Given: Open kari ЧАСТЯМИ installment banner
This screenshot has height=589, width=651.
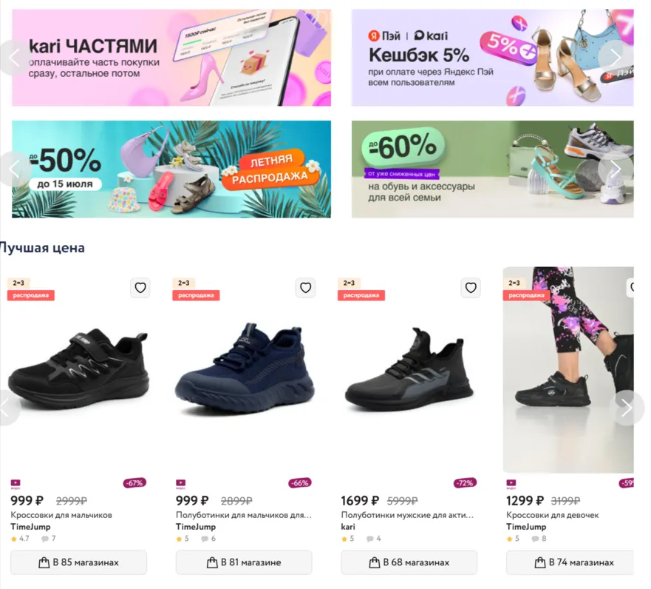Looking at the screenshot, I should [x=171, y=58].
